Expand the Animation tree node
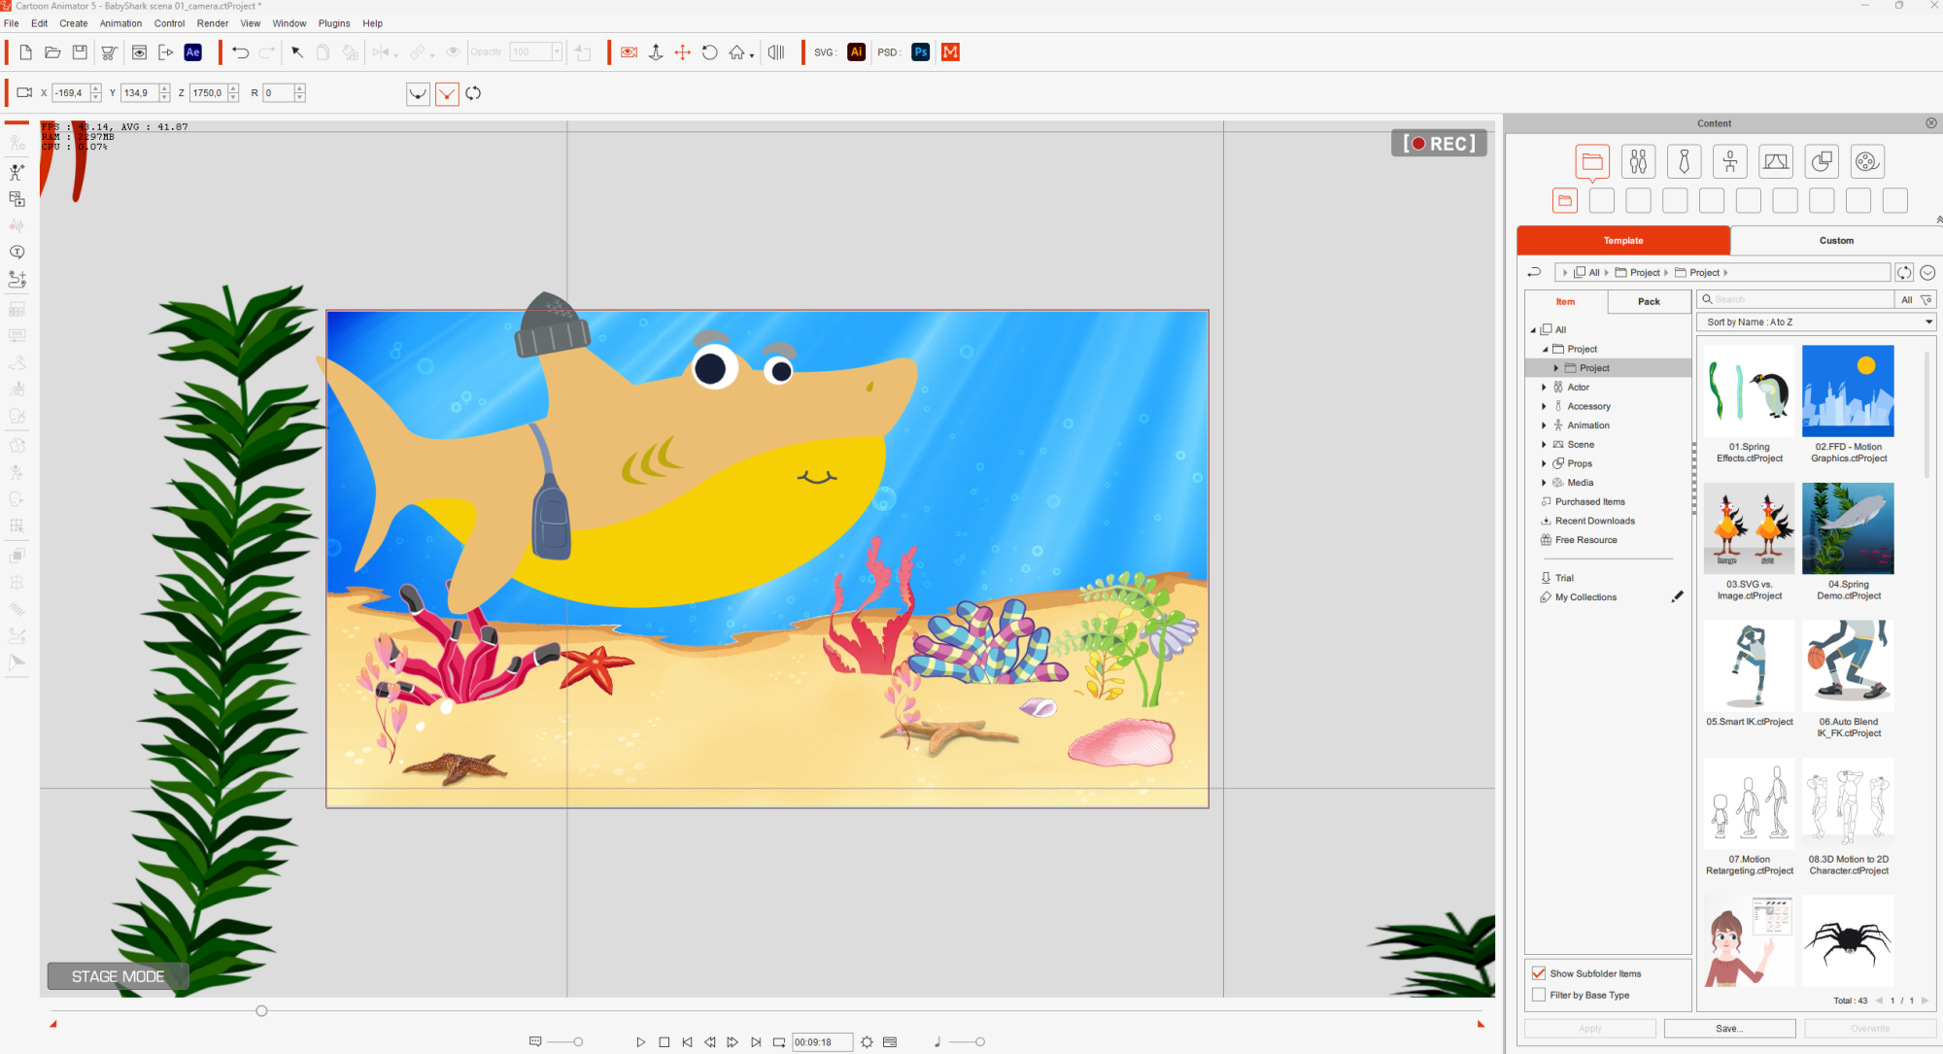 (1544, 425)
